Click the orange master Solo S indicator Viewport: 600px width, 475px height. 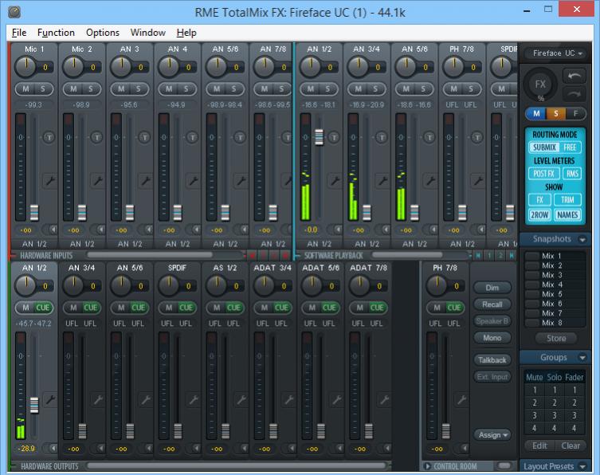tap(555, 114)
